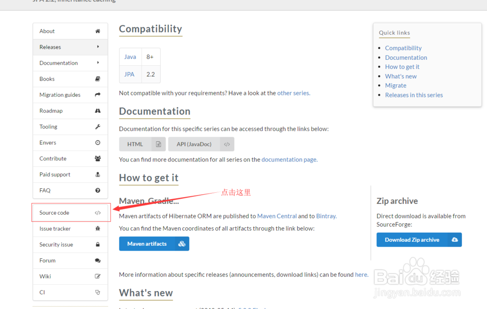Click the HTML documentation button
The image size is (487, 309).
pyautogui.click(x=142, y=144)
